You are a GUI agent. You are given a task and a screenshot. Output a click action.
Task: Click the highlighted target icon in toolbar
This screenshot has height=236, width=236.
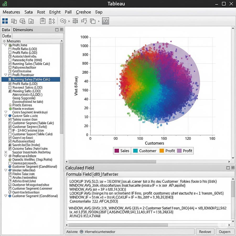(105, 21)
